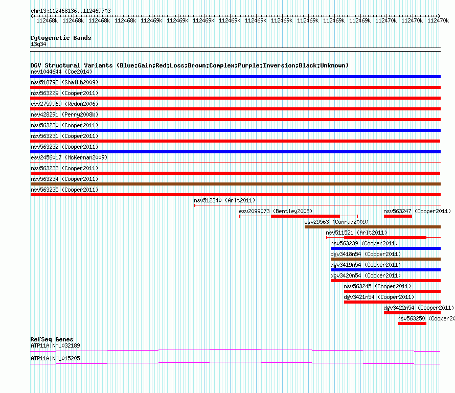The width and height of the screenshot is (455, 393).
Task: Click the red bar of nsv511521
Action: click(385, 238)
